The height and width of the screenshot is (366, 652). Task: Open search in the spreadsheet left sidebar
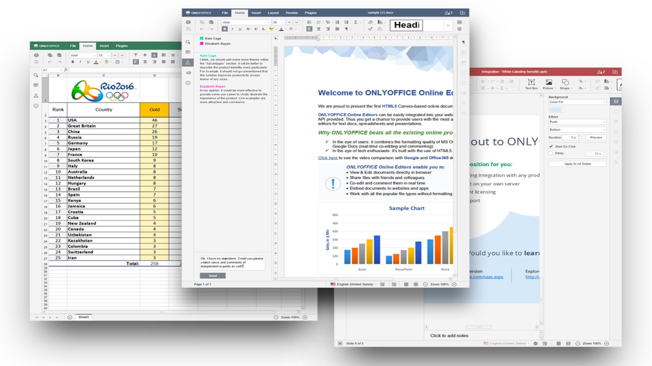[x=36, y=76]
